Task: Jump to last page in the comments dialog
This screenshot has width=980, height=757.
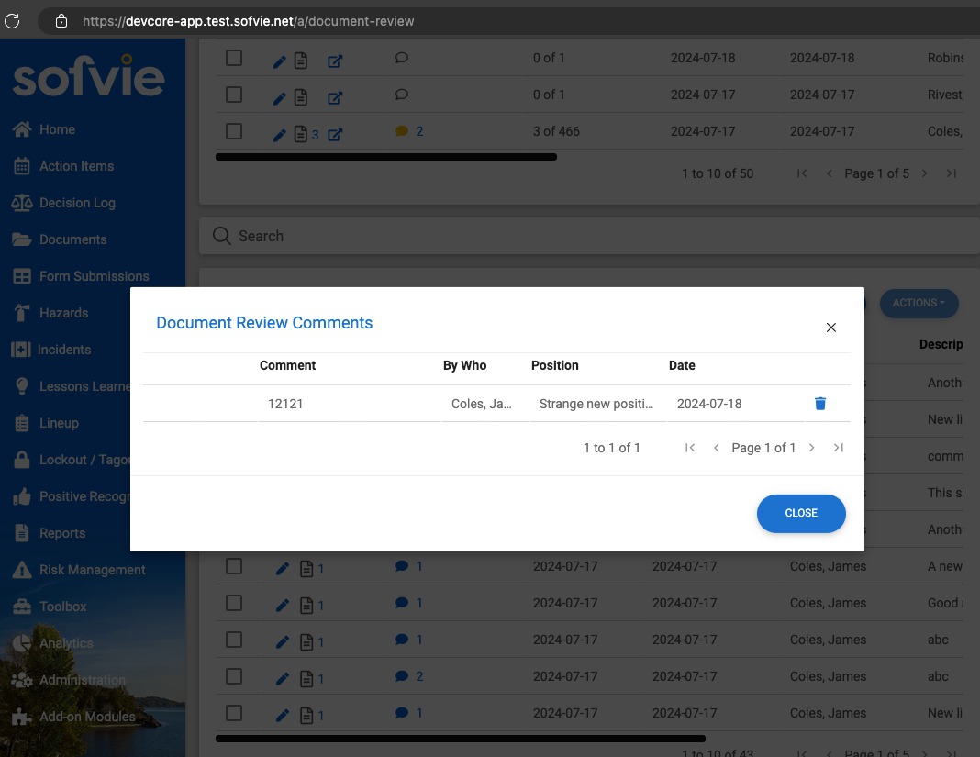Action: (x=838, y=448)
